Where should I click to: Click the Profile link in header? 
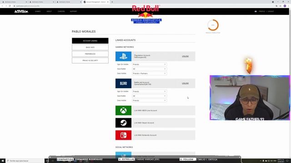pyautogui.click(x=262, y=11)
